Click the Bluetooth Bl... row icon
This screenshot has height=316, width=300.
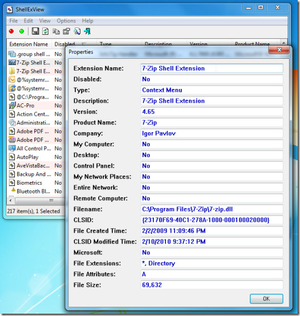(13, 190)
